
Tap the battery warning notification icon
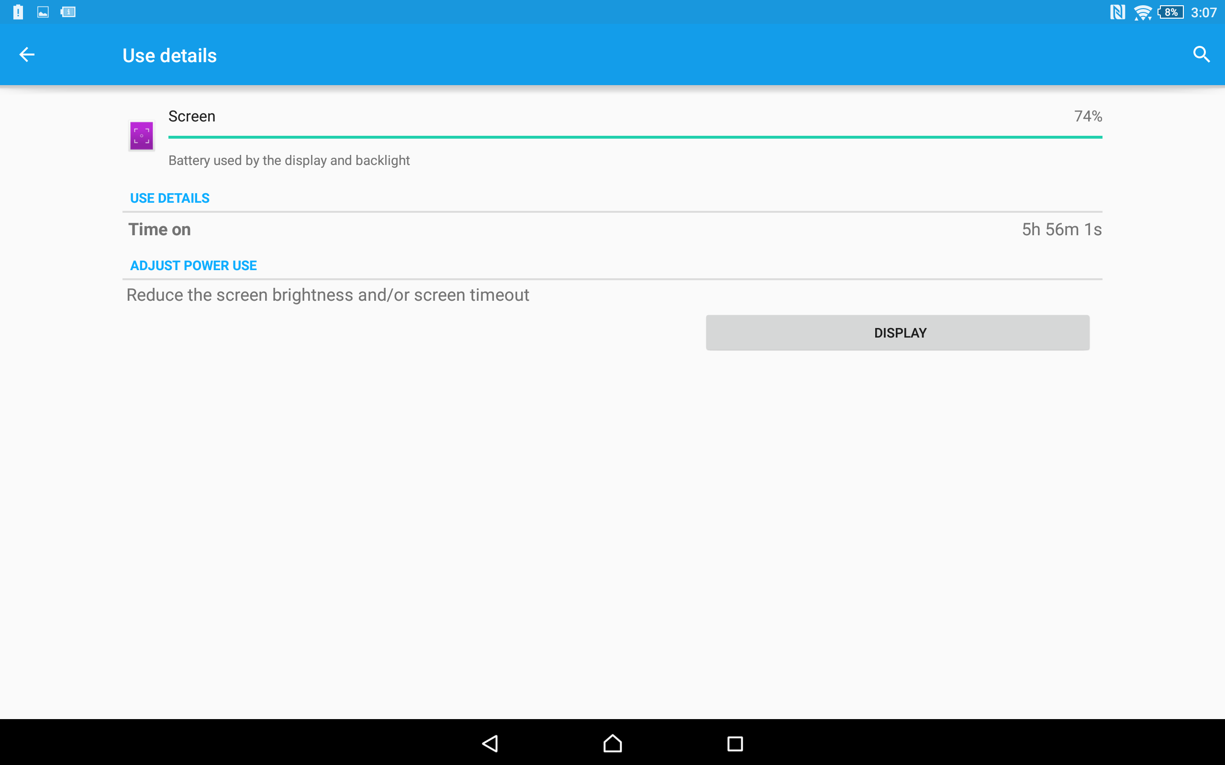click(18, 12)
